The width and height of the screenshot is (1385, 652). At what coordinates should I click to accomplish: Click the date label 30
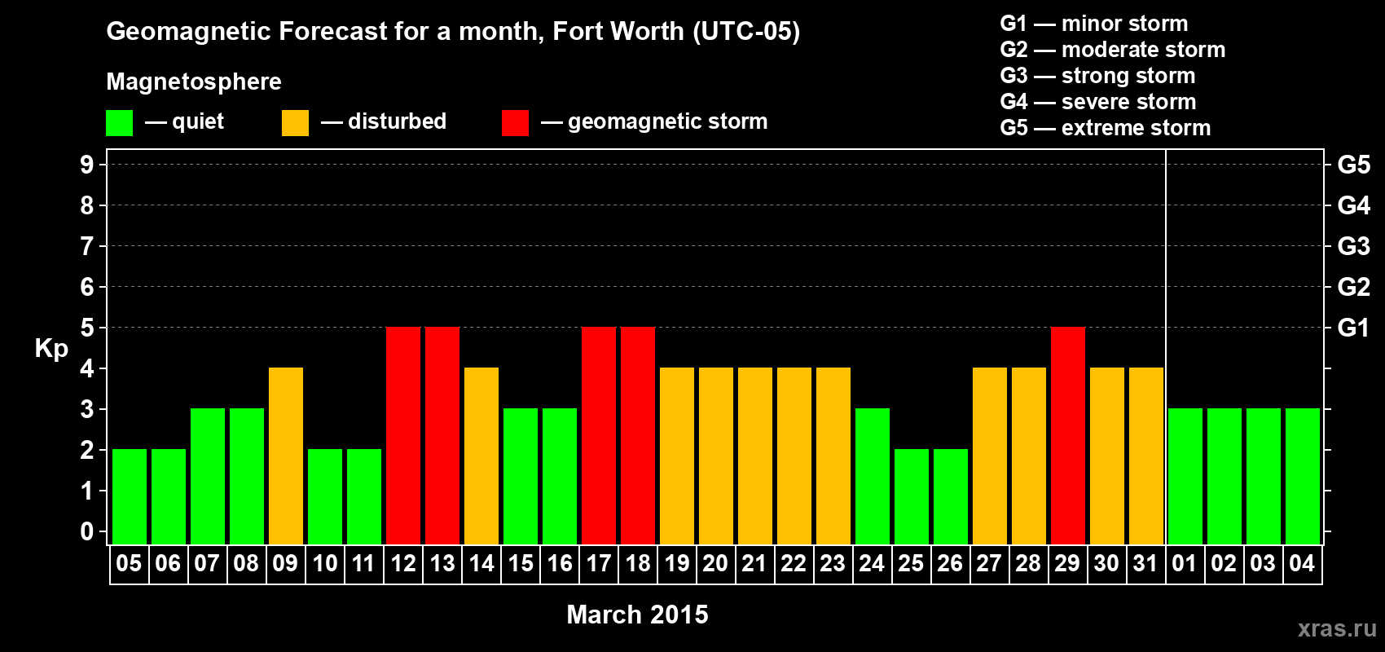pos(1106,564)
